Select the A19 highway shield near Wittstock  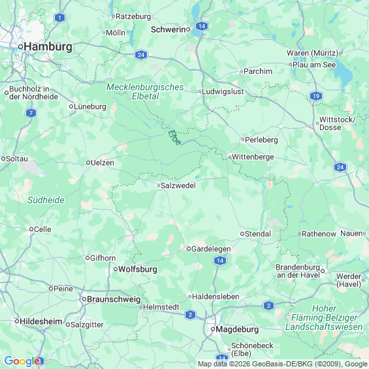pyautogui.click(x=316, y=96)
